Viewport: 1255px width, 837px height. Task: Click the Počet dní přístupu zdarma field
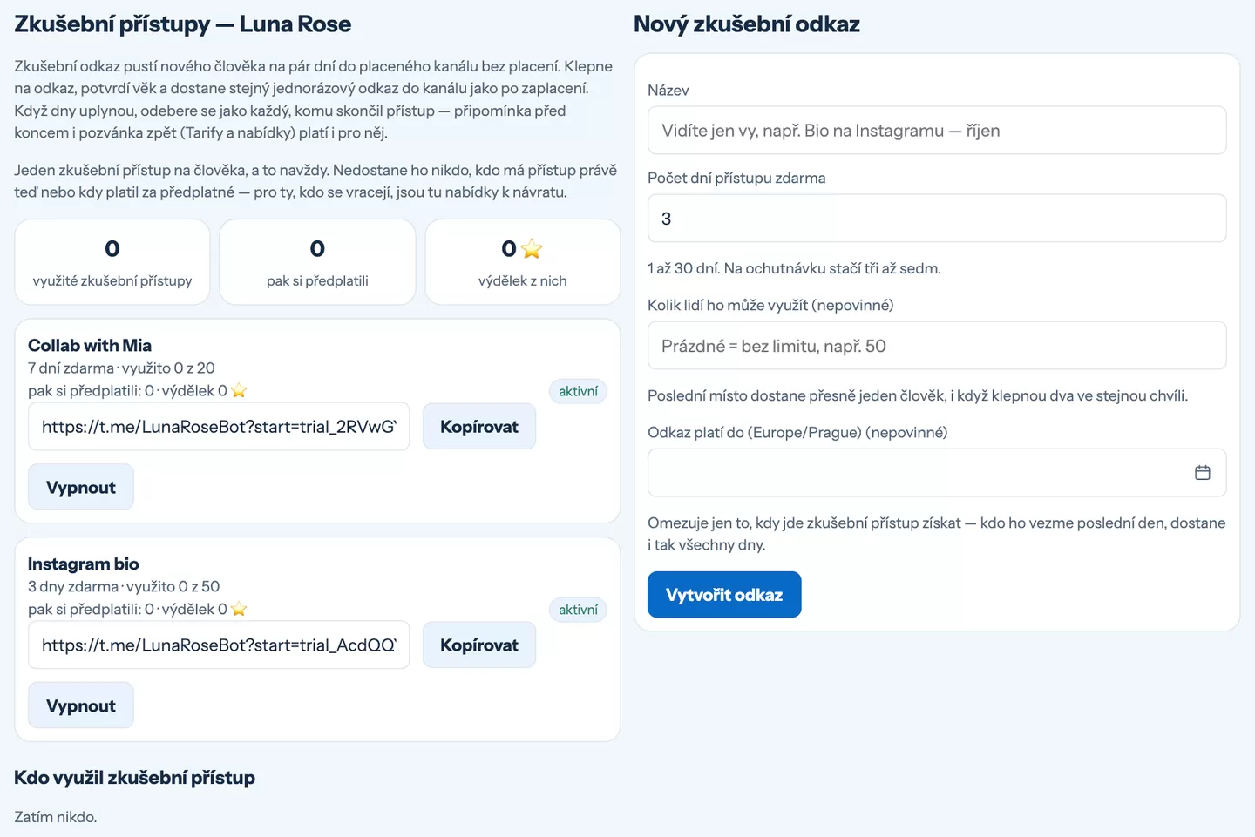tap(937, 219)
